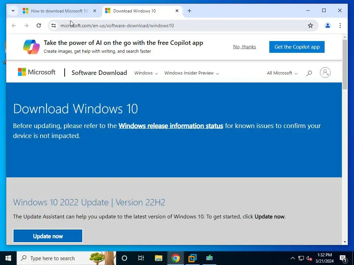Viewport: 354px width, 265px height.
Task: Open the VirtualBox-style taskbar icon
Action: click(192, 258)
